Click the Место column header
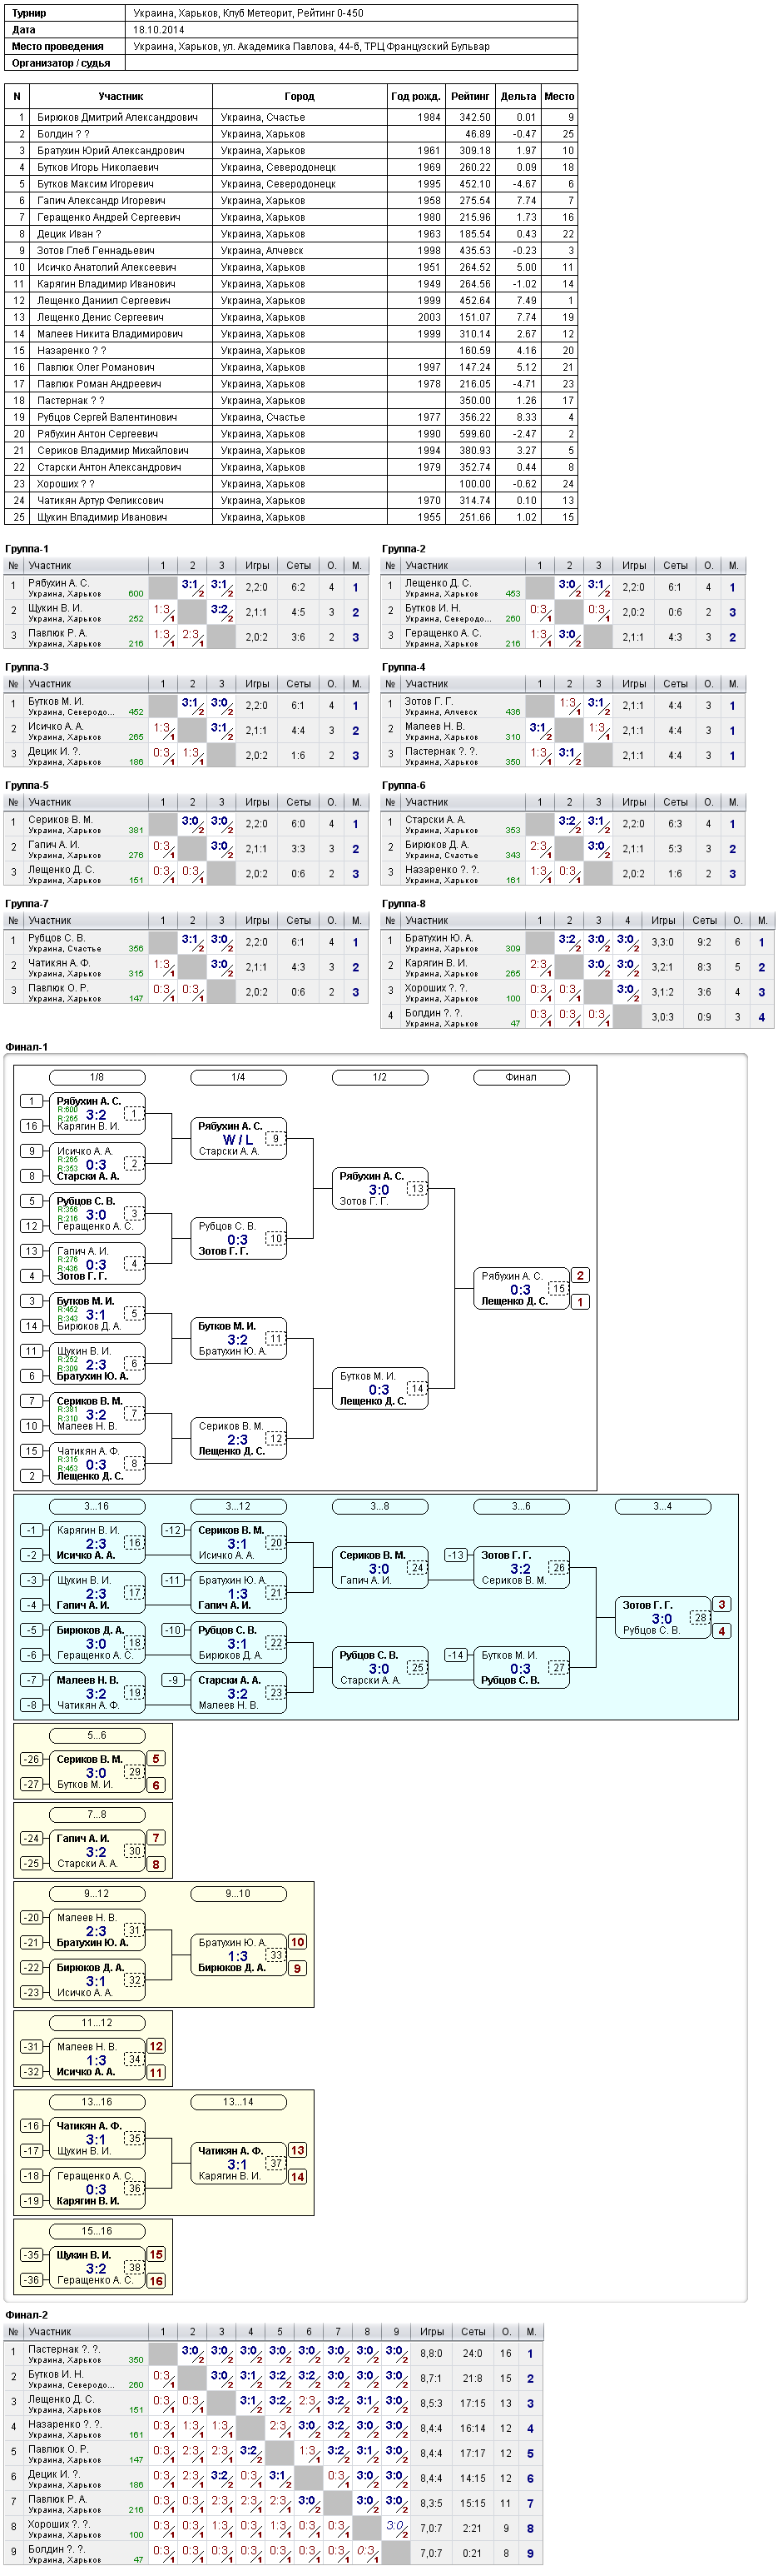 [x=559, y=96]
